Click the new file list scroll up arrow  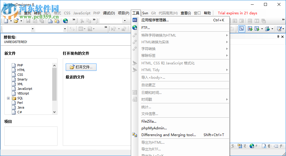(x=54, y=66)
